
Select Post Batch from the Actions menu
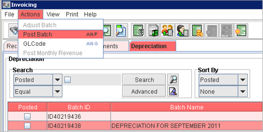[x=38, y=34]
